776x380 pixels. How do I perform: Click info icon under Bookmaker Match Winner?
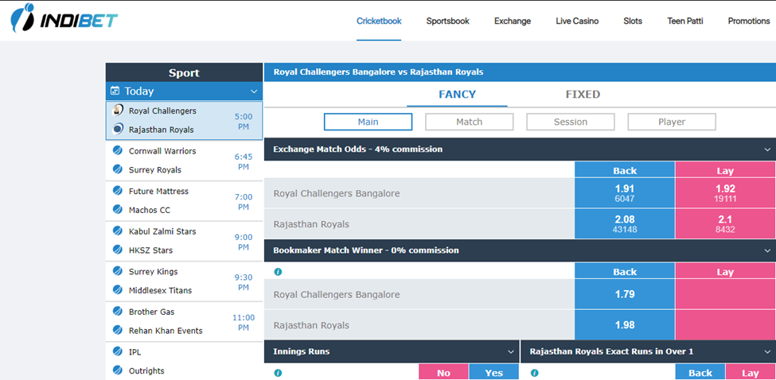[278, 272]
